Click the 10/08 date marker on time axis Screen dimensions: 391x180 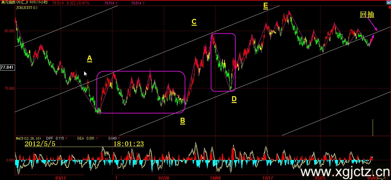[215, 178]
